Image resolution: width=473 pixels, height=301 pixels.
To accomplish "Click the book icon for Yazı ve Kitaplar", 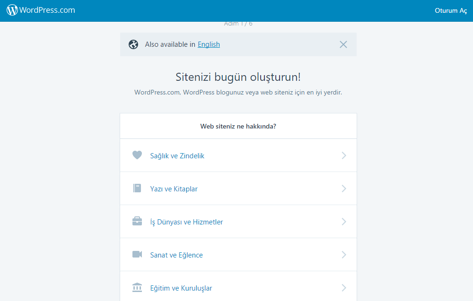I will pyautogui.click(x=137, y=189).
